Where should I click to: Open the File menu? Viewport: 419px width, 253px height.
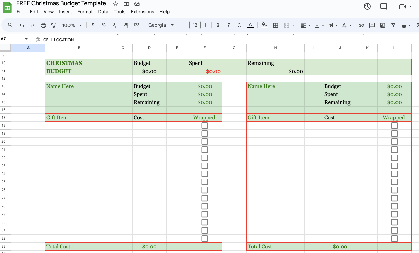20,12
